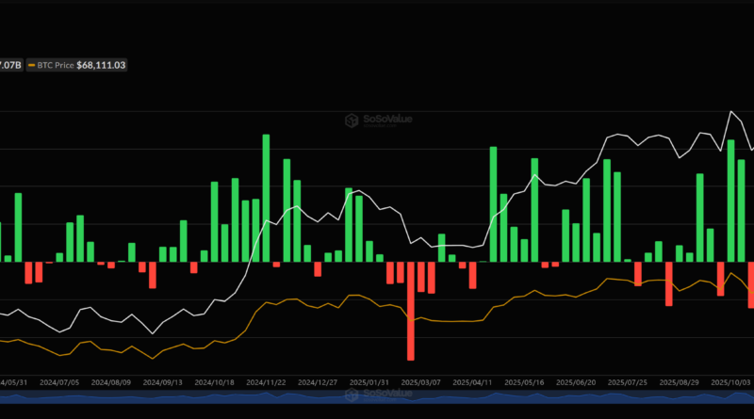This screenshot has width=754, height=419.
Task: Select the 2025/06/20 date axis label
Action: (576, 383)
